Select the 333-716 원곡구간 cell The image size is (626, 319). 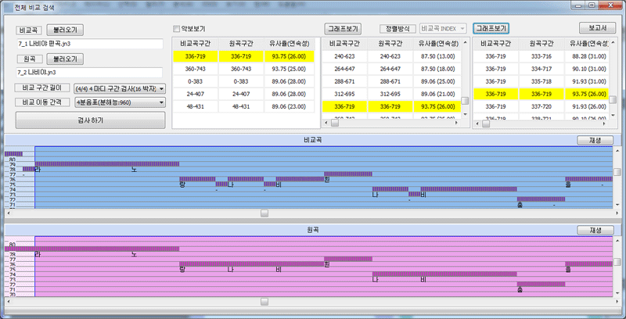pos(541,56)
